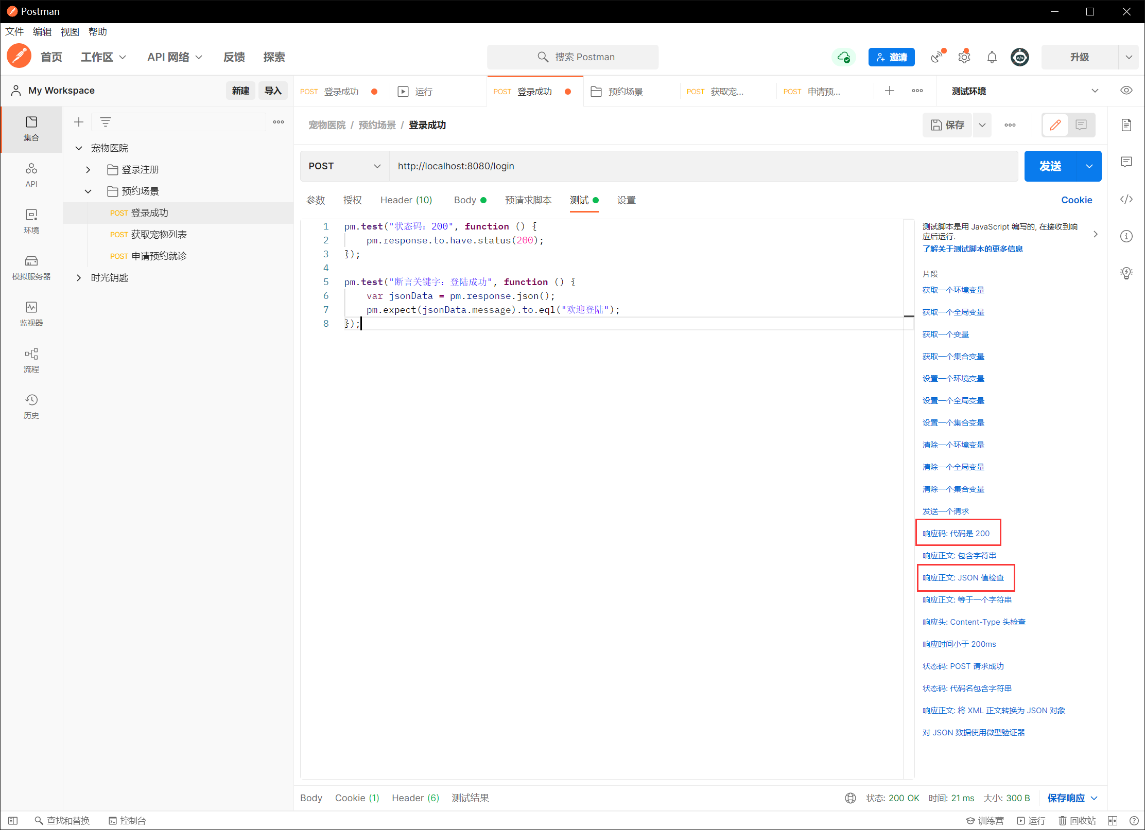Toggle the environment quick look eye icon

point(1126,91)
